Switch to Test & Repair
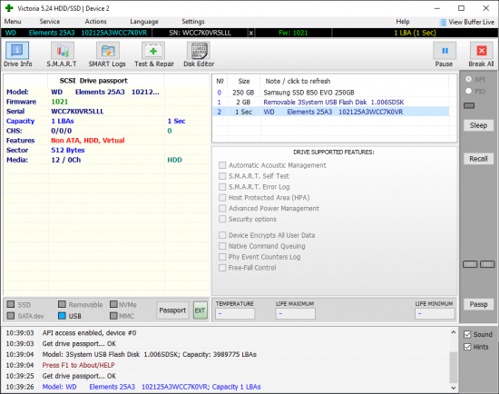The image size is (499, 394). point(153,54)
